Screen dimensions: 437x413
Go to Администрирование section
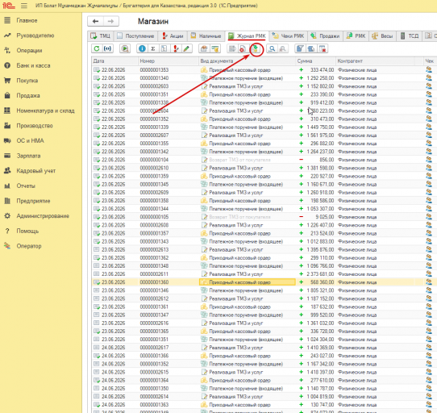(43, 216)
